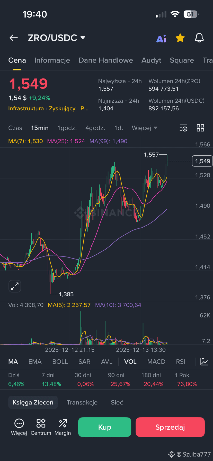Tap the 7 dni 13,48% performance
Screen dimensions: 213x461
51,379
